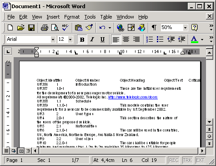Open the Arial font name dropdown

[53, 39]
